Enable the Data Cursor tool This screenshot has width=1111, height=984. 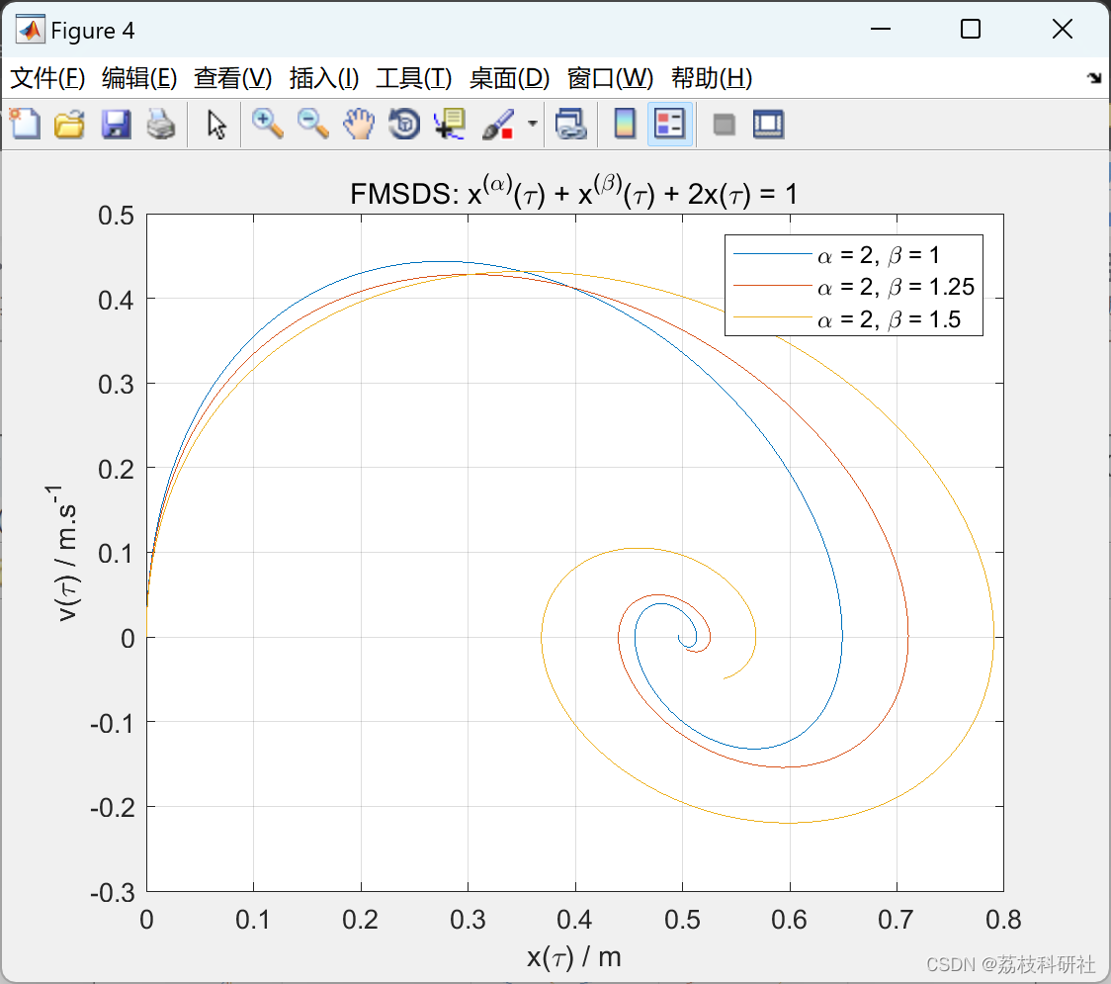[x=450, y=124]
